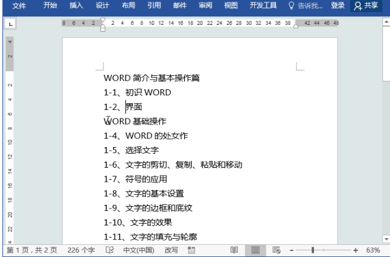Open the 开发工具 ribbon tab
This screenshot has width=390, height=257.
[x=263, y=5]
